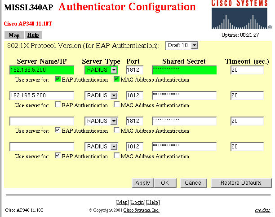Uncheck EAP Authentication for the first server

58,79
